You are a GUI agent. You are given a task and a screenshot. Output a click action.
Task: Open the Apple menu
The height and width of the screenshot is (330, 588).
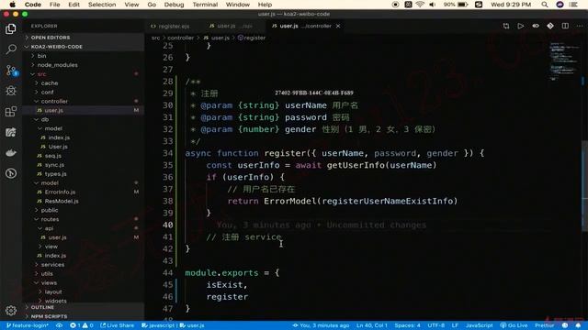coord(12,5)
